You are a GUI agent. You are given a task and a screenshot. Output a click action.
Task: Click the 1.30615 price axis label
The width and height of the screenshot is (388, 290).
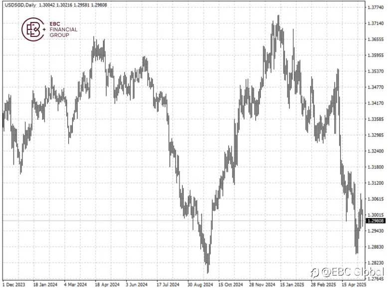tap(376, 199)
